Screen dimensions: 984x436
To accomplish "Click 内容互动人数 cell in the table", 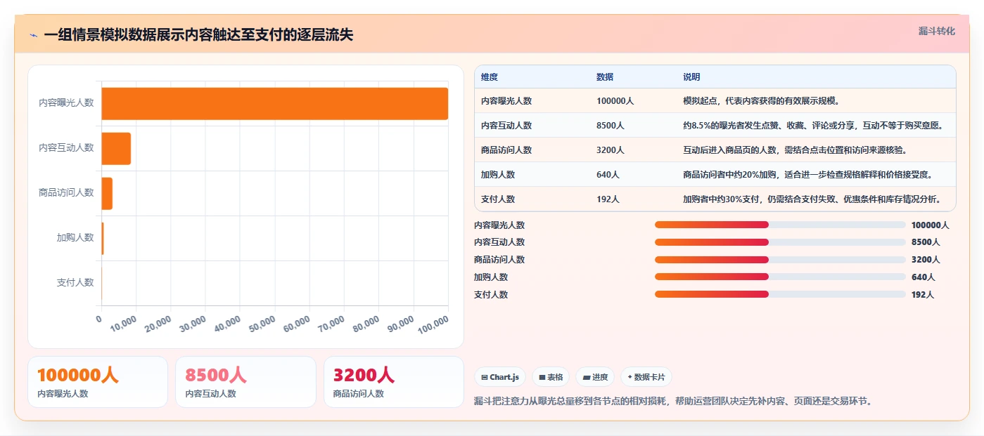I will pos(506,126).
